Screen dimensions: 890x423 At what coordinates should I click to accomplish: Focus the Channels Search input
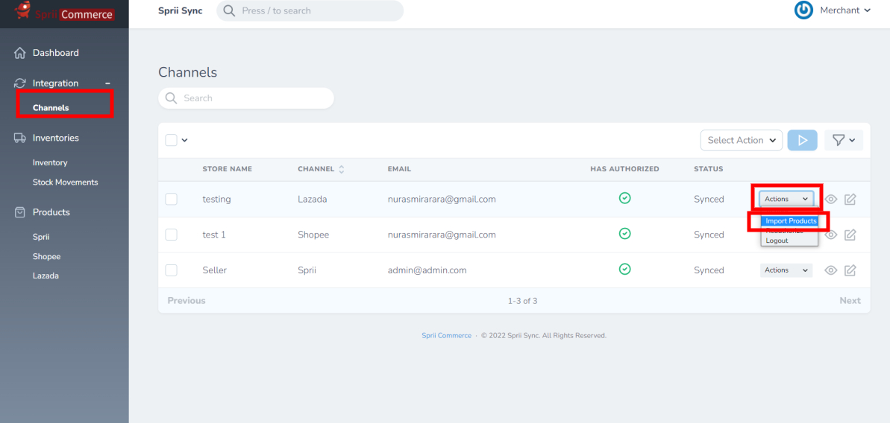(245, 98)
